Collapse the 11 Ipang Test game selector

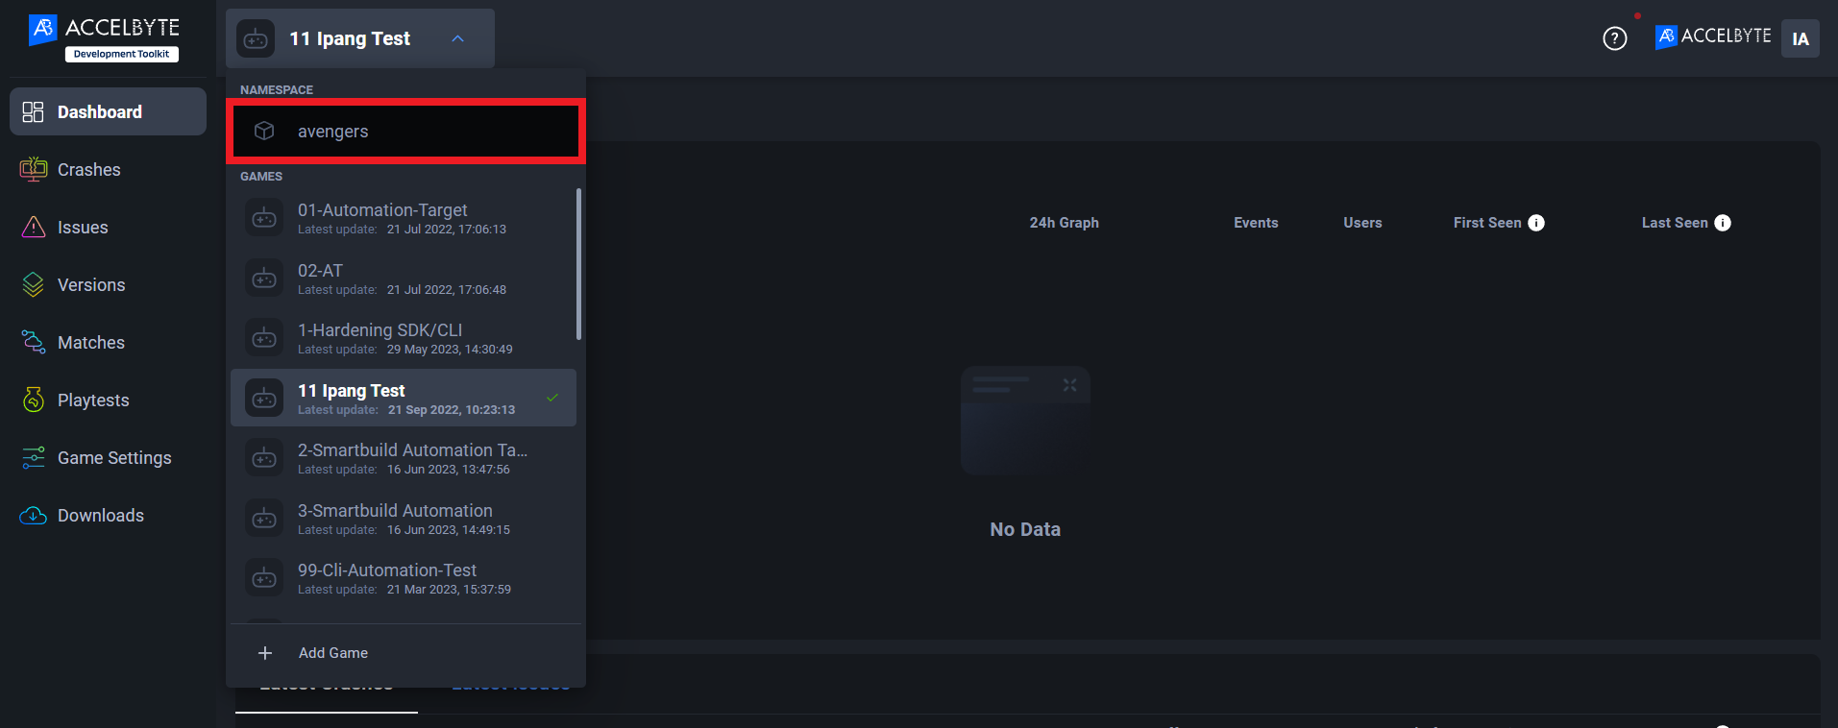[x=360, y=38]
